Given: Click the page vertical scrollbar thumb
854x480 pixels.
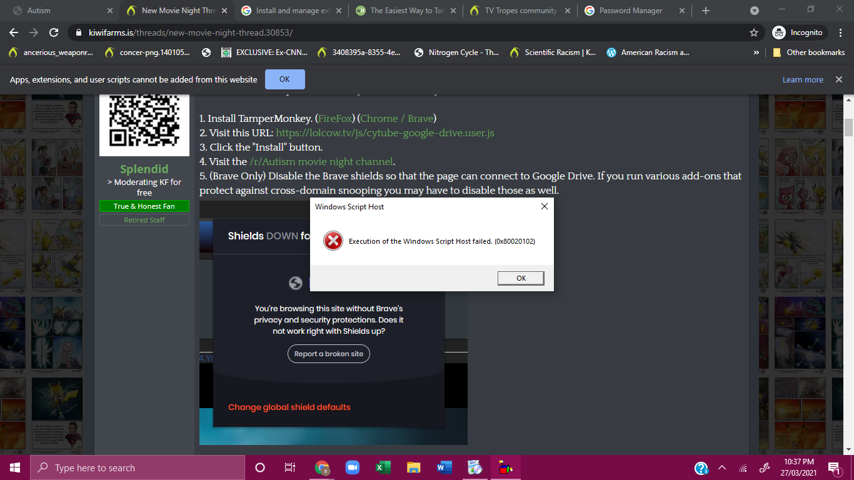Looking at the screenshot, I should click(x=848, y=127).
